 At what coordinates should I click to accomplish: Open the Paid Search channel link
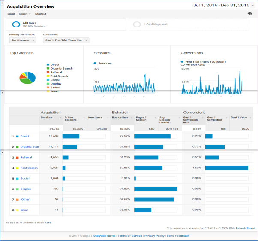[29, 168]
